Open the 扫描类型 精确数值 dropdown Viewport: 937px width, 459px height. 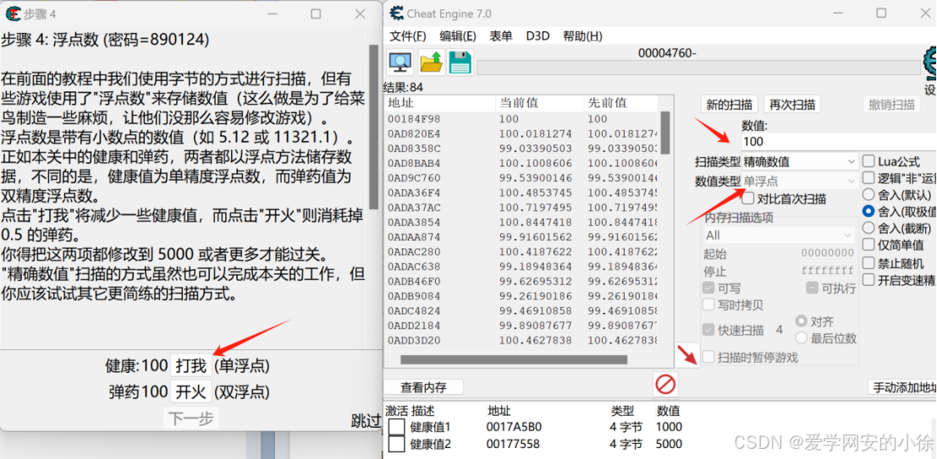800,161
